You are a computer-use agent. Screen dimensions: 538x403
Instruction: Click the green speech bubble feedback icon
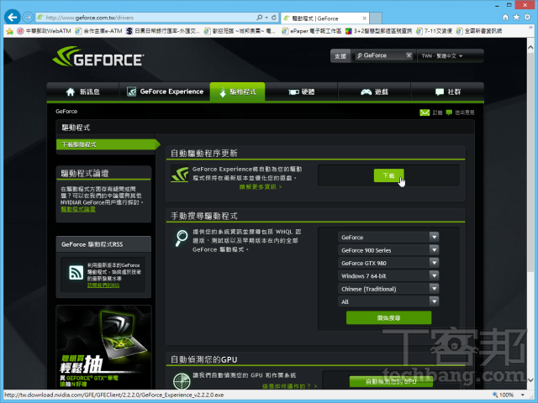(x=449, y=113)
